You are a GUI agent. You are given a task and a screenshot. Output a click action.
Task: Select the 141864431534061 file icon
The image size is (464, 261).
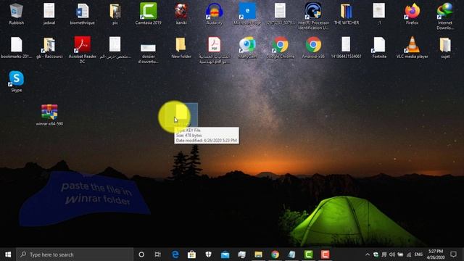347,45
